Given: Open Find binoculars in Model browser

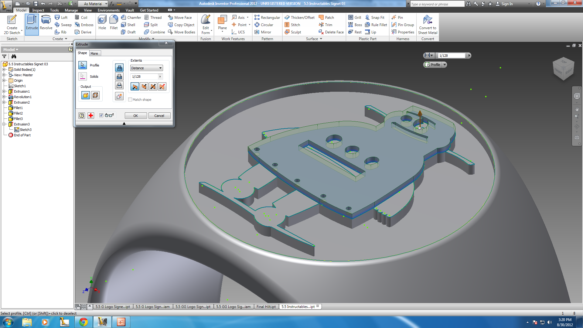Looking at the screenshot, I should point(14,56).
